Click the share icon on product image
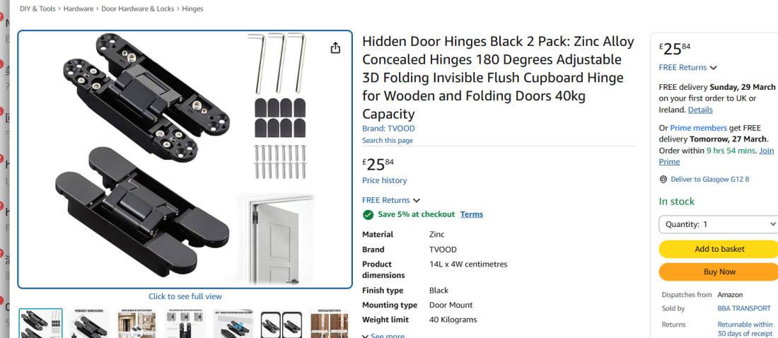The width and height of the screenshot is (778, 338). coord(335,48)
